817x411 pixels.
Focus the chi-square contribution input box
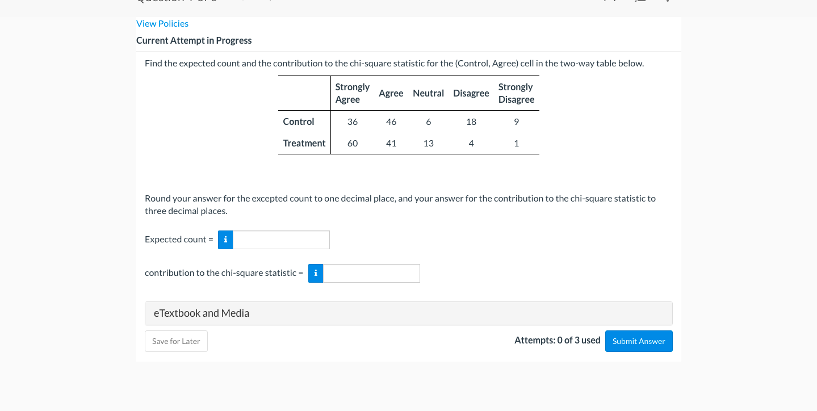coord(371,273)
